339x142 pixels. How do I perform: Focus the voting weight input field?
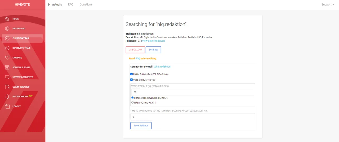pyautogui.click(x=193, y=92)
